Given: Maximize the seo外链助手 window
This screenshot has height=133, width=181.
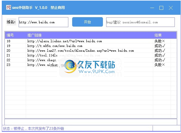Looking at the screenshot, I should point(161,8).
